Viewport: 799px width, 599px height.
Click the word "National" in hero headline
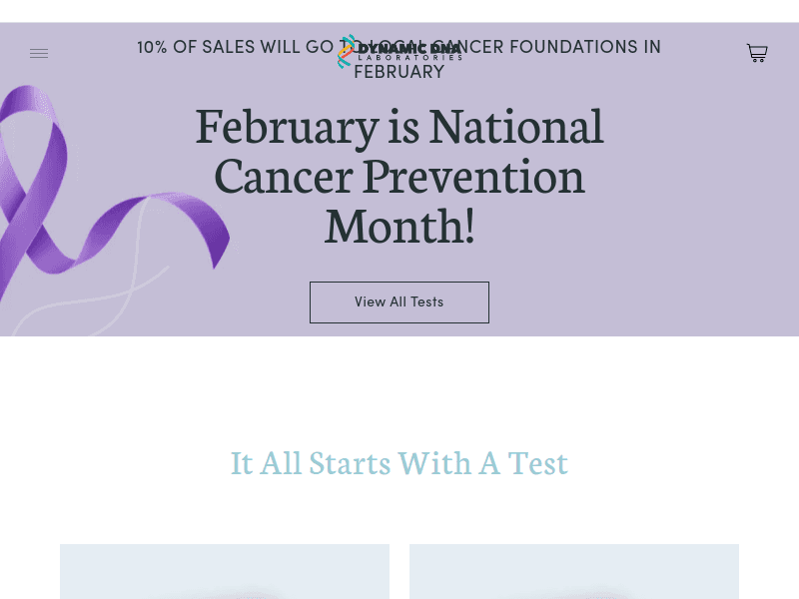(516, 127)
